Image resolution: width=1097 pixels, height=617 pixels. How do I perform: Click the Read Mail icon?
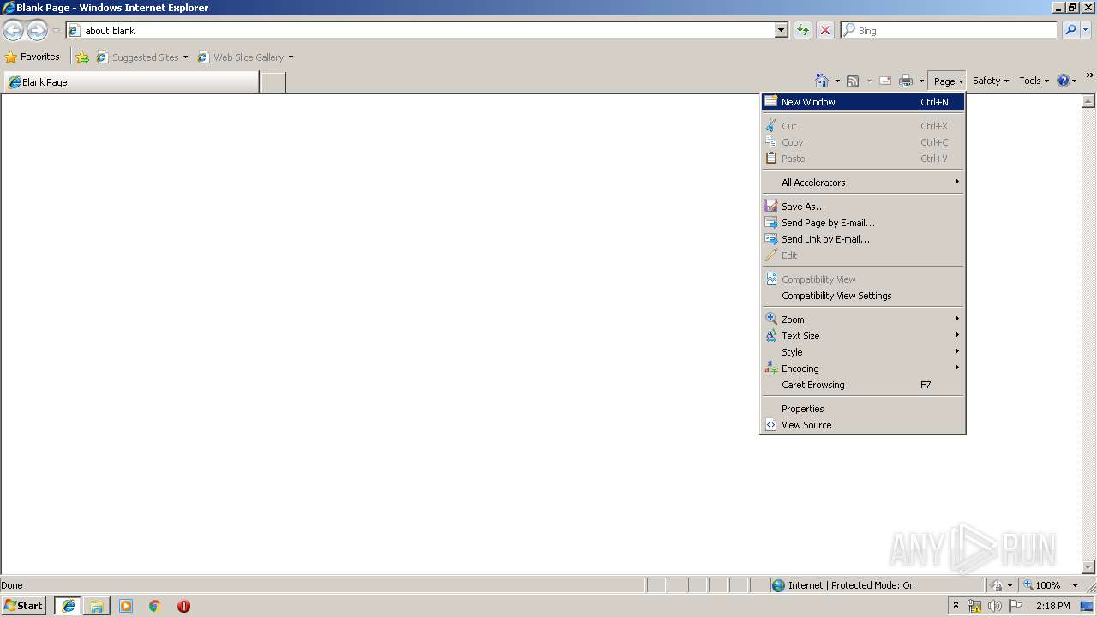pos(885,81)
